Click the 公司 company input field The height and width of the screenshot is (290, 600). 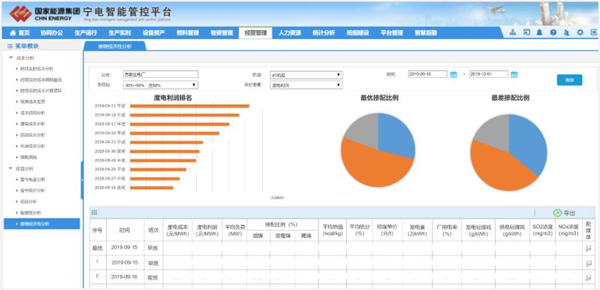[161, 74]
